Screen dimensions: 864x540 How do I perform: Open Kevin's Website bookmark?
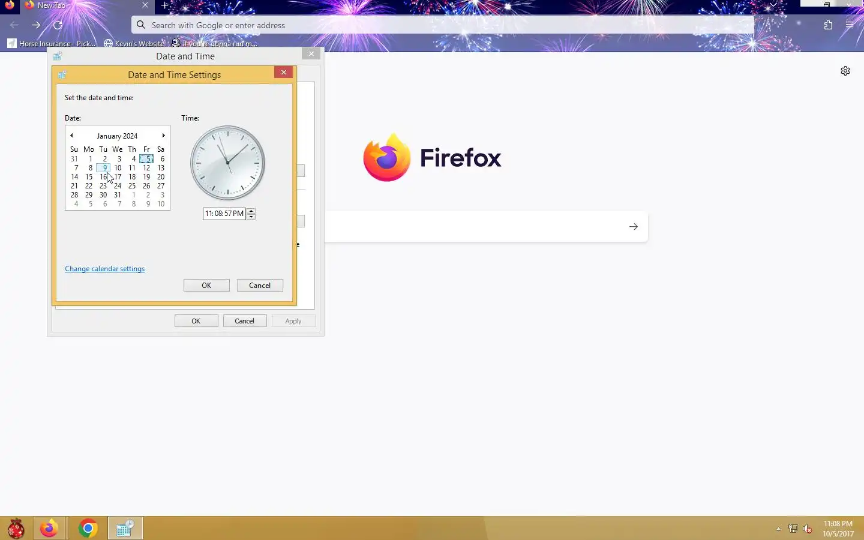[134, 43]
